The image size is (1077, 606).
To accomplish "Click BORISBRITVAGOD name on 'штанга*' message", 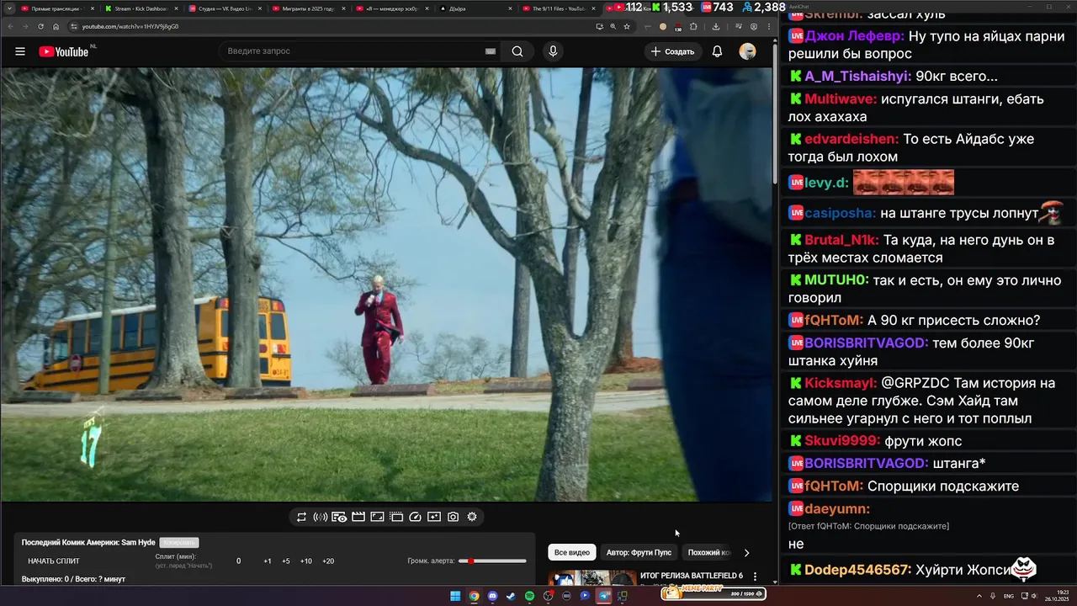I will point(867,464).
